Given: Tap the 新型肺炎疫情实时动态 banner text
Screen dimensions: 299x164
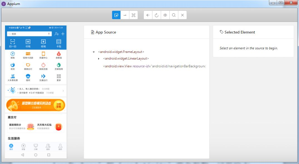Looking at the screenshot, I should tap(36, 103).
